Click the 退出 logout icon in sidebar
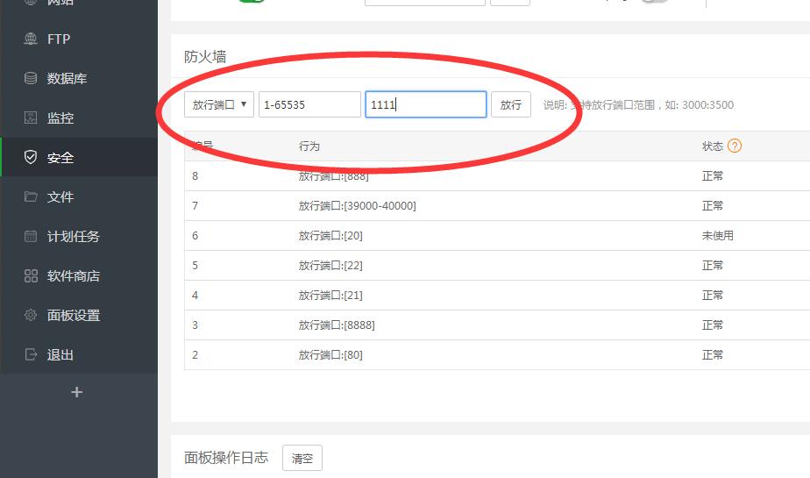Image resolution: width=810 pixels, height=478 pixels. click(x=31, y=354)
